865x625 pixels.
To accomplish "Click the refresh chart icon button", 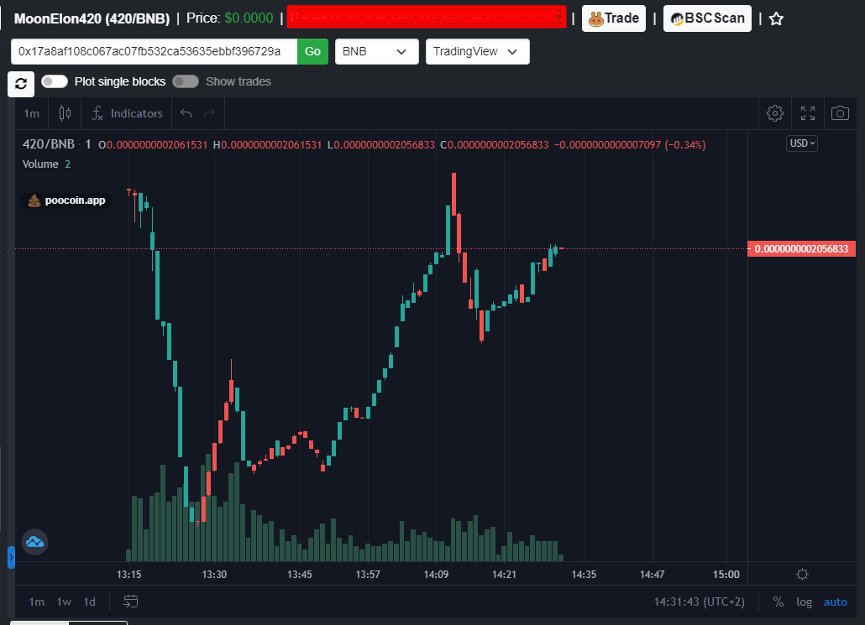I will pos(21,84).
